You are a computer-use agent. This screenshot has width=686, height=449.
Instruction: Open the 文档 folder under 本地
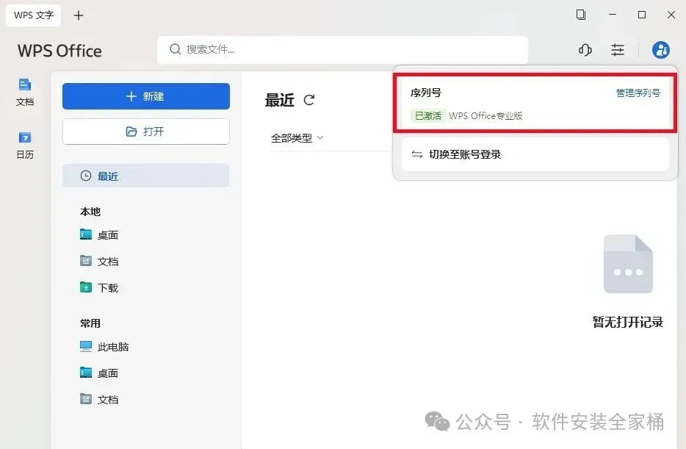(99, 262)
